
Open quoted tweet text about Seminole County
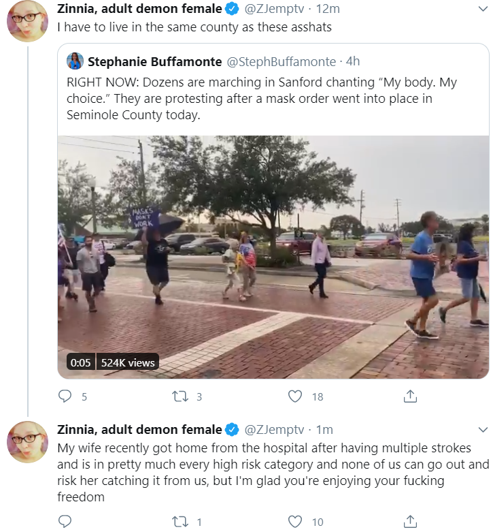262,98
